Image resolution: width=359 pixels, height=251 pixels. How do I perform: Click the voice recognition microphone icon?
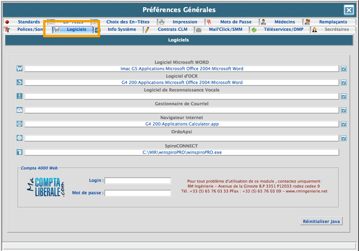pyautogui.click(x=20, y=96)
